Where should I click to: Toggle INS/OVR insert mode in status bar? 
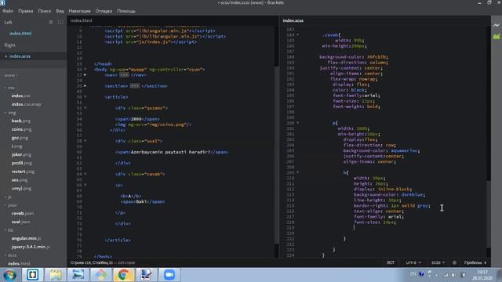(x=391, y=263)
